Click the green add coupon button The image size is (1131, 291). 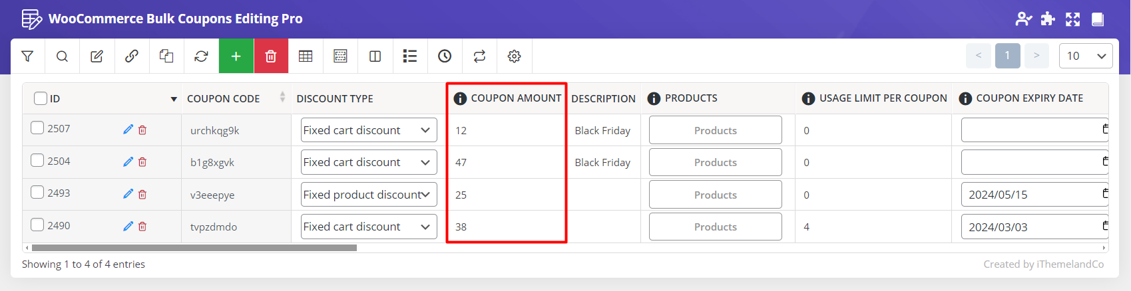[x=236, y=56]
